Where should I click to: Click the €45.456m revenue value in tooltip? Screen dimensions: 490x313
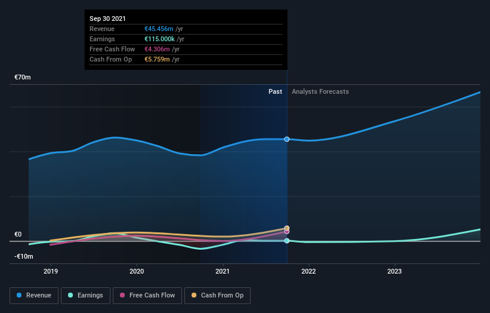coord(159,29)
